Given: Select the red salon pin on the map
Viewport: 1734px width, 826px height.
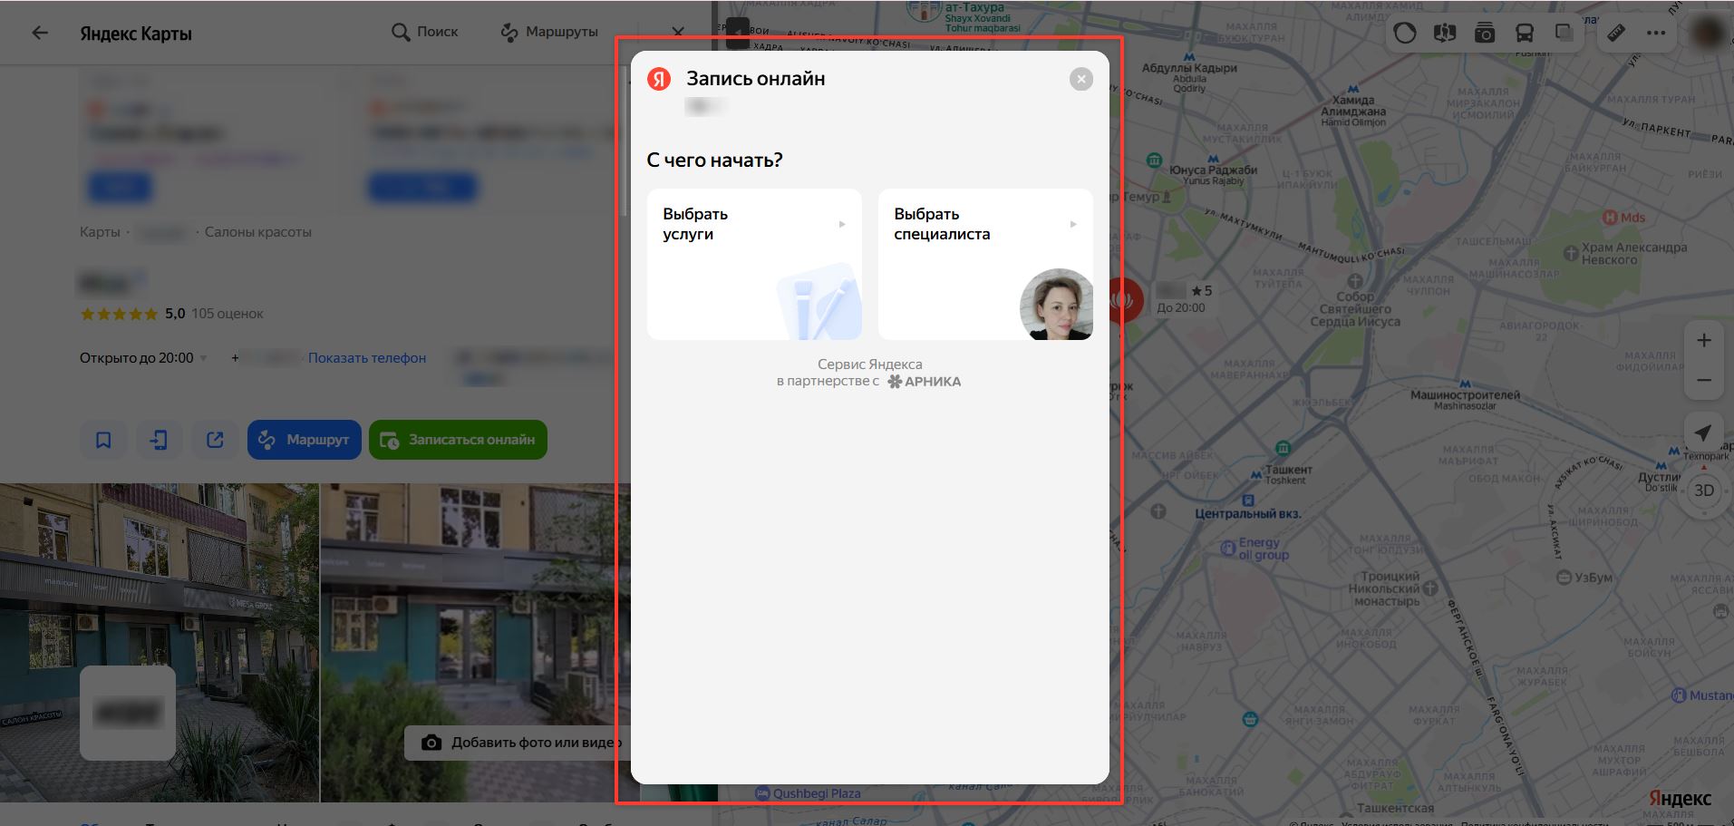Looking at the screenshot, I should point(1124,299).
